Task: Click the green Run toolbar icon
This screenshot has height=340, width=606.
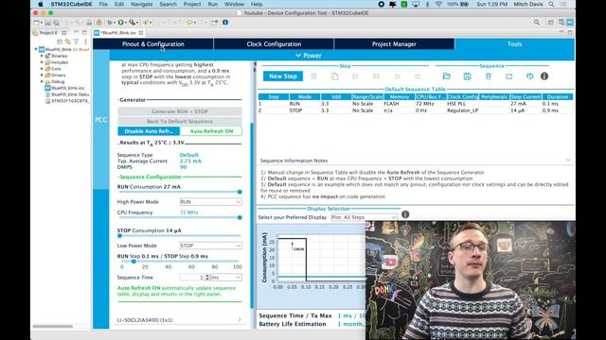Action: 121,23
